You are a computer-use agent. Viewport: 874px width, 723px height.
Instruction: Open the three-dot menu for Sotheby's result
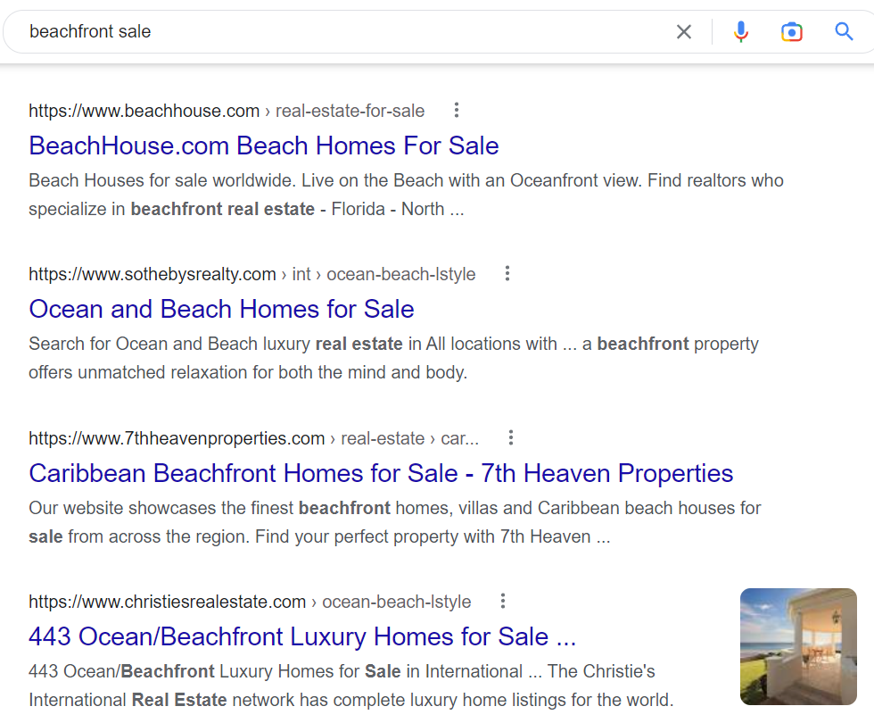pos(507,273)
